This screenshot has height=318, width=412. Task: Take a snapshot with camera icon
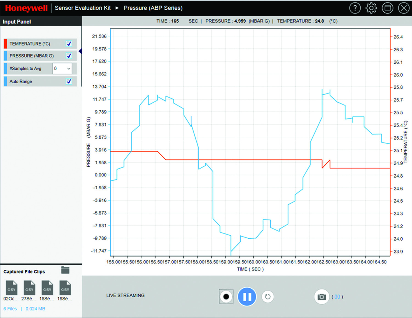322,297
